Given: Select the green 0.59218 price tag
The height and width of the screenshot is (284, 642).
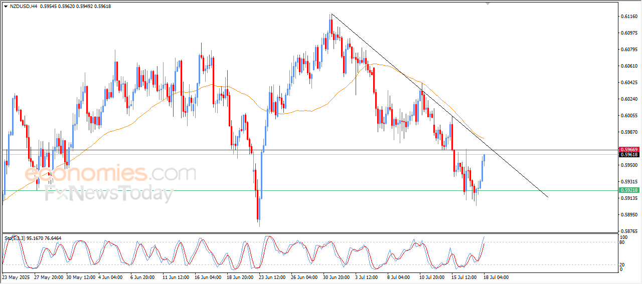Looking at the screenshot, I should (628, 190).
